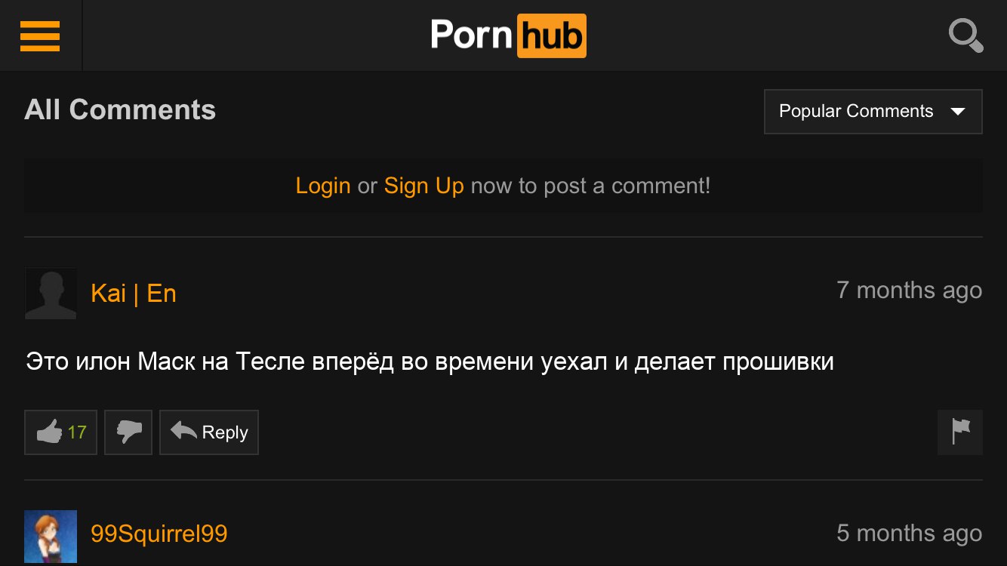Screen dimensions: 1007x566
Task: Open search with the magnifier icon
Action: 965,35
